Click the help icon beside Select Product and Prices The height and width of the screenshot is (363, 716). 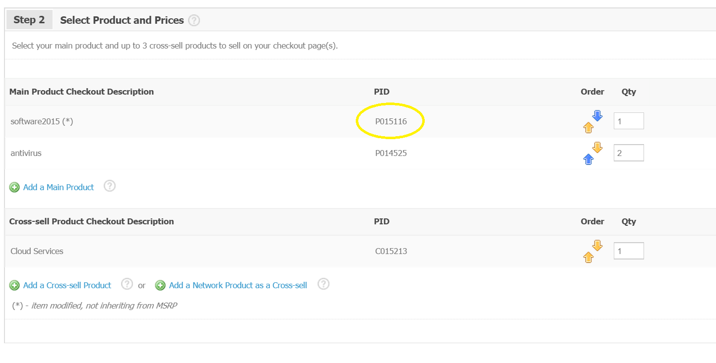tap(194, 20)
